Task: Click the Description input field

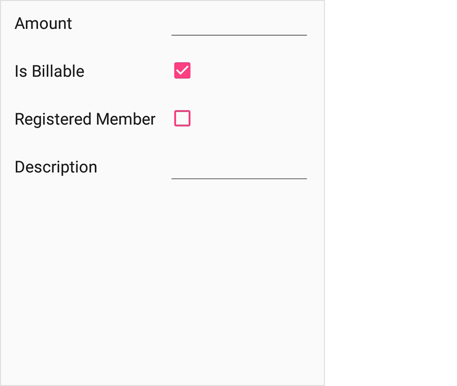Action: pos(239,169)
